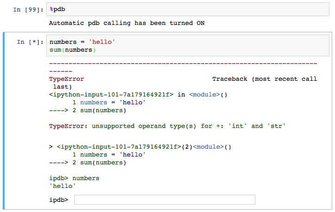Click the red TypeError heading in traceback
The height and width of the screenshot is (212, 335).
click(66, 79)
